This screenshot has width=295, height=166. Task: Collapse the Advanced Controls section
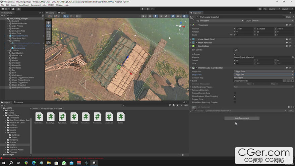pos(191,90)
